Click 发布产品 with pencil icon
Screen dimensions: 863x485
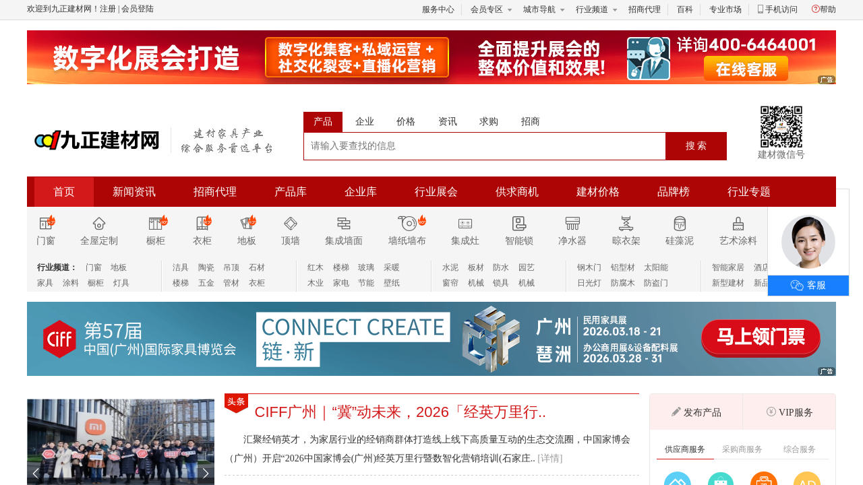(696, 412)
